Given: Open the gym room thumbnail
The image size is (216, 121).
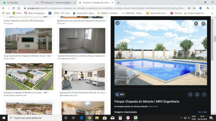Looking at the screenshot, I should click(x=83, y=77).
